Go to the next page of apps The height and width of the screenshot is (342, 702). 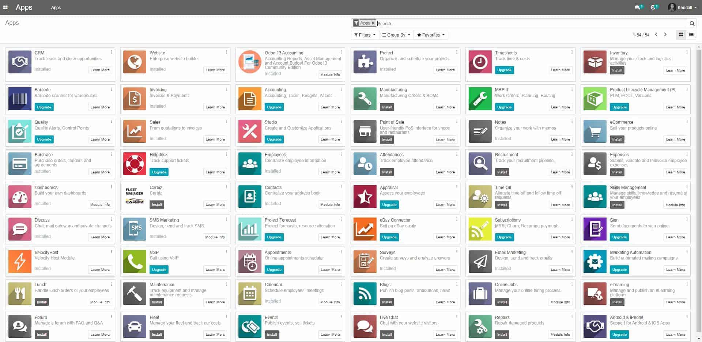point(665,35)
